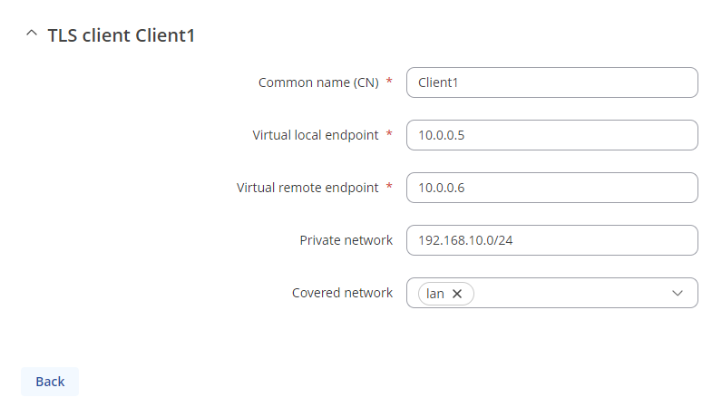
Task: Click the red asterisk beside Virtual local endpoint
Action: click(389, 134)
